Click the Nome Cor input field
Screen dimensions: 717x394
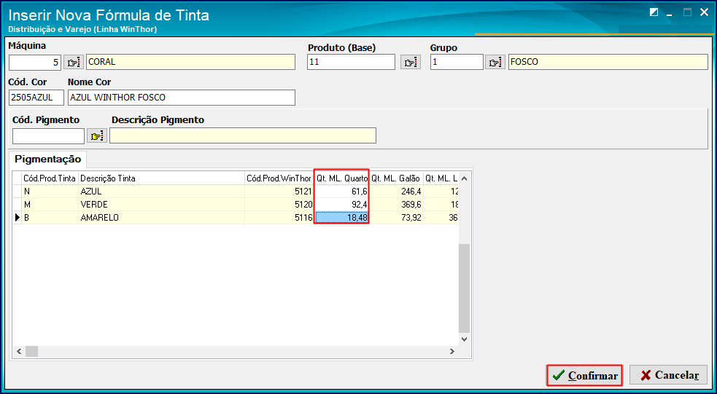point(182,98)
